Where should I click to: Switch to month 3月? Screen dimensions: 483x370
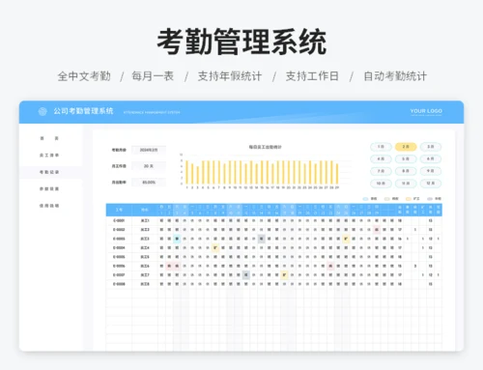pyautogui.click(x=431, y=147)
